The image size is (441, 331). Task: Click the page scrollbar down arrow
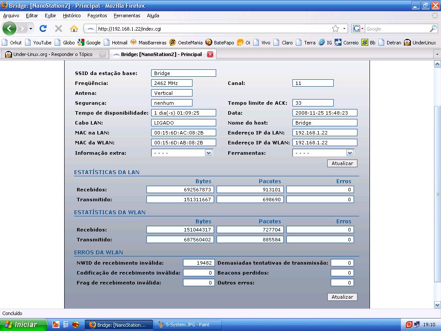[437, 305]
